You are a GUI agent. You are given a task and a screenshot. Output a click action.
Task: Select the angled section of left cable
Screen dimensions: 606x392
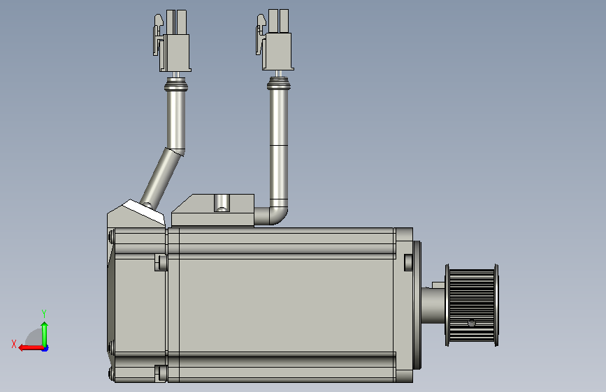click(161, 177)
